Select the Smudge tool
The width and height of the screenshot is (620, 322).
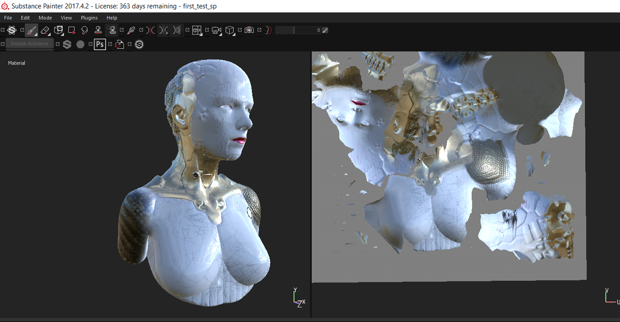click(85, 30)
